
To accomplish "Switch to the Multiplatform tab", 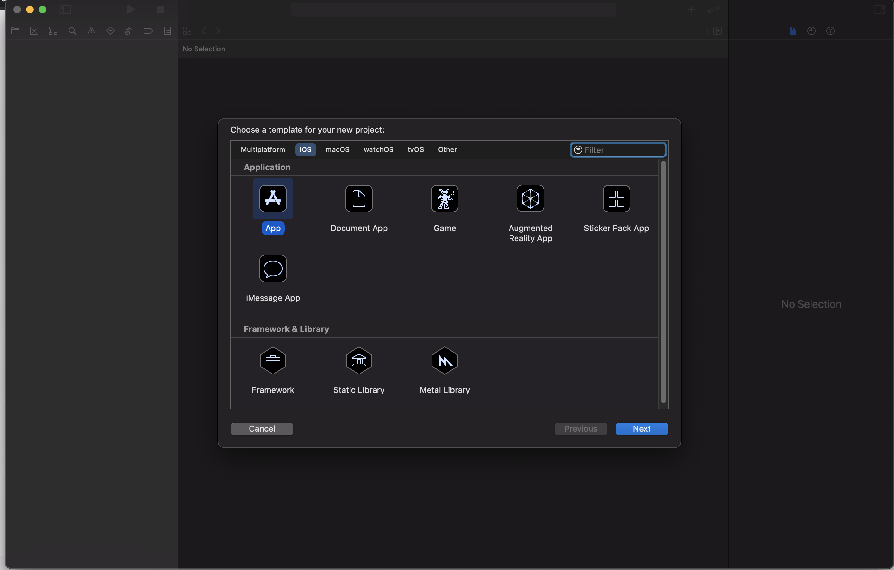I will (263, 149).
